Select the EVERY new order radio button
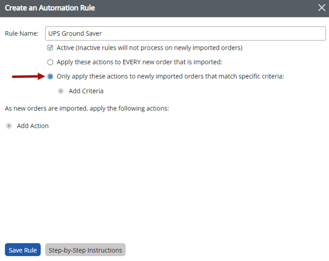329x261 pixels. pyautogui.click(x=50, y=62)
